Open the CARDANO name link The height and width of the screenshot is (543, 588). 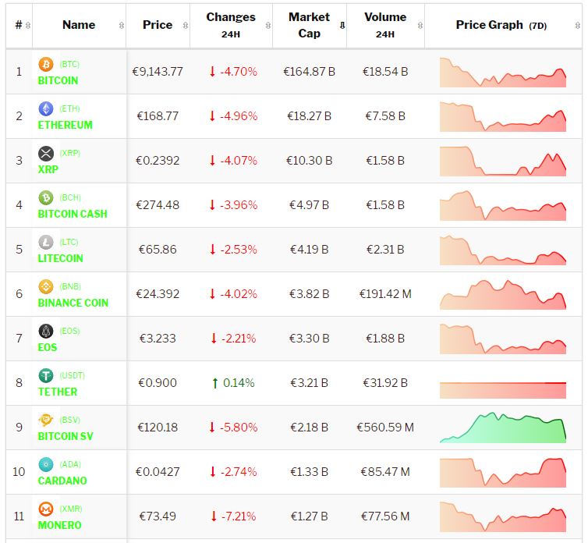pos(62,481)
